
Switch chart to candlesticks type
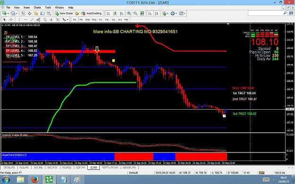pyautogui.click(x=115, y=13)
